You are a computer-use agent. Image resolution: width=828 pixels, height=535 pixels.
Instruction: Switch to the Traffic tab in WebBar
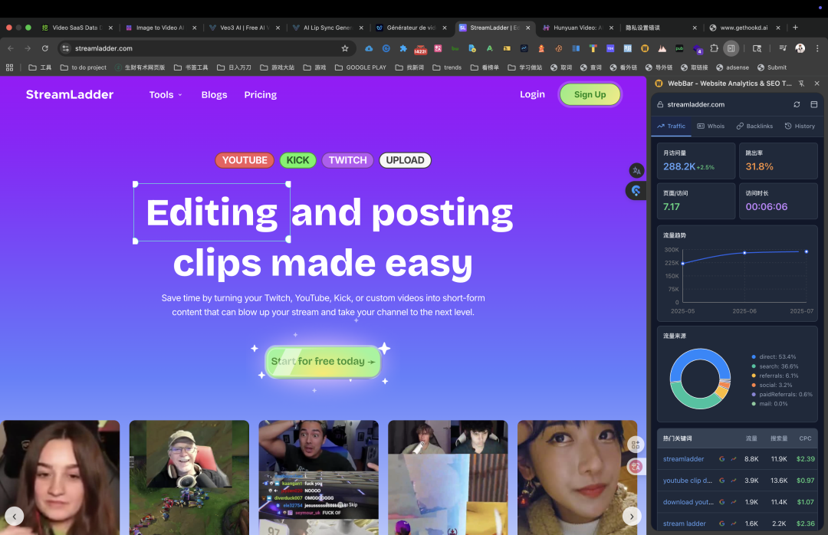tap(671, 126)
